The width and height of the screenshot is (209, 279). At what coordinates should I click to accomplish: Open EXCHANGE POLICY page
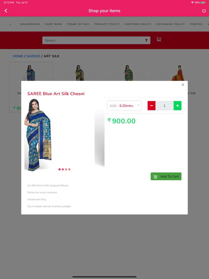(170, 24)
